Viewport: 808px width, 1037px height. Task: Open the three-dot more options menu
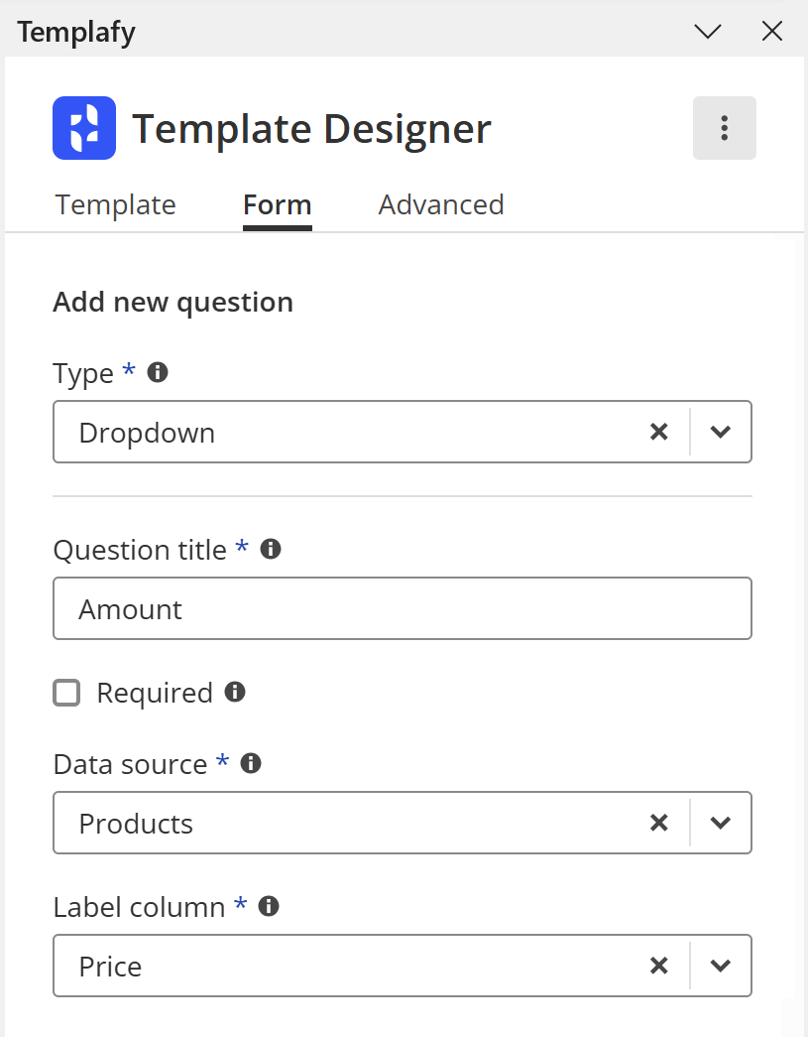click(724, 128)
